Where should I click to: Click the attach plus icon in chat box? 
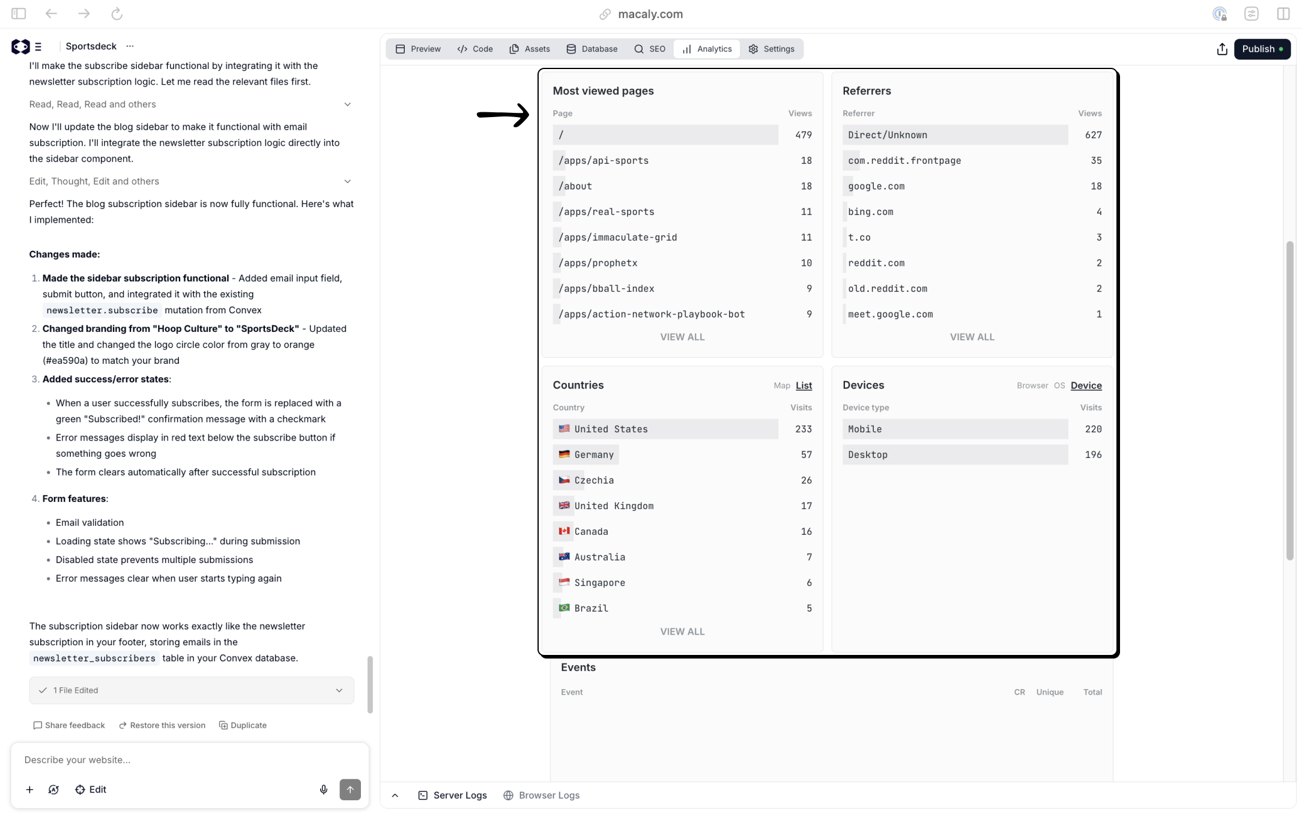coord(29,789)
